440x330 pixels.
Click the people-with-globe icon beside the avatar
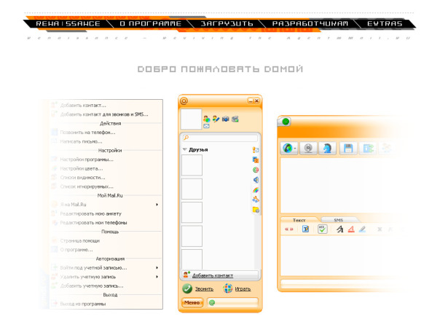[x=207, y=119]
